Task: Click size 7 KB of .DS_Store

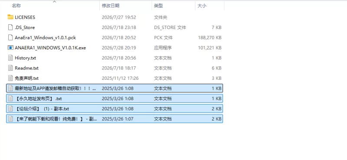Action: pyautogui.click(x=216, y=27)
